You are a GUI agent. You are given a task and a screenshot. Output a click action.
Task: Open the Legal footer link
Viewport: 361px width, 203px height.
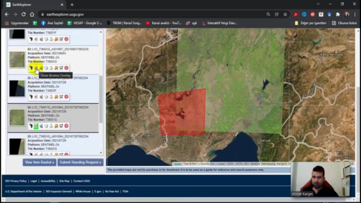click(x=34, y=181)
